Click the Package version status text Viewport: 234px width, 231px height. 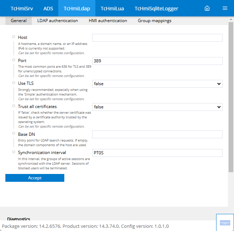tap(85, 226)
